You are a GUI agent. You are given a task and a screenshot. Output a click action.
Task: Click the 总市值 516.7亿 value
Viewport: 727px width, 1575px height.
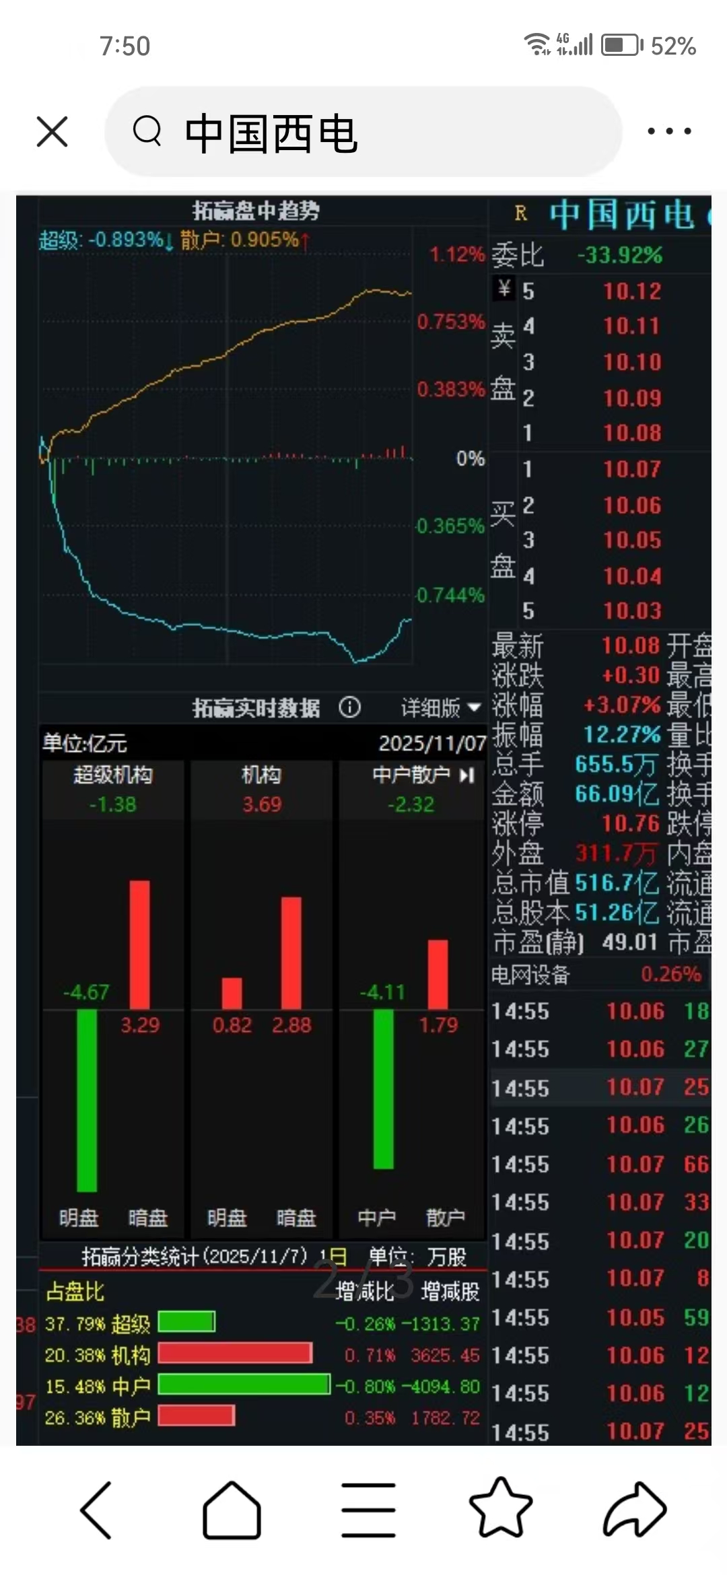point(616,882)
